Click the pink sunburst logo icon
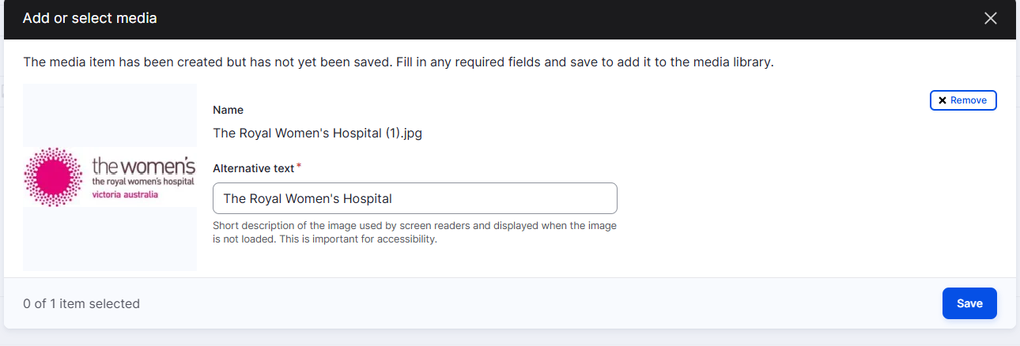The image size is (1020, 346). (54, 176)
